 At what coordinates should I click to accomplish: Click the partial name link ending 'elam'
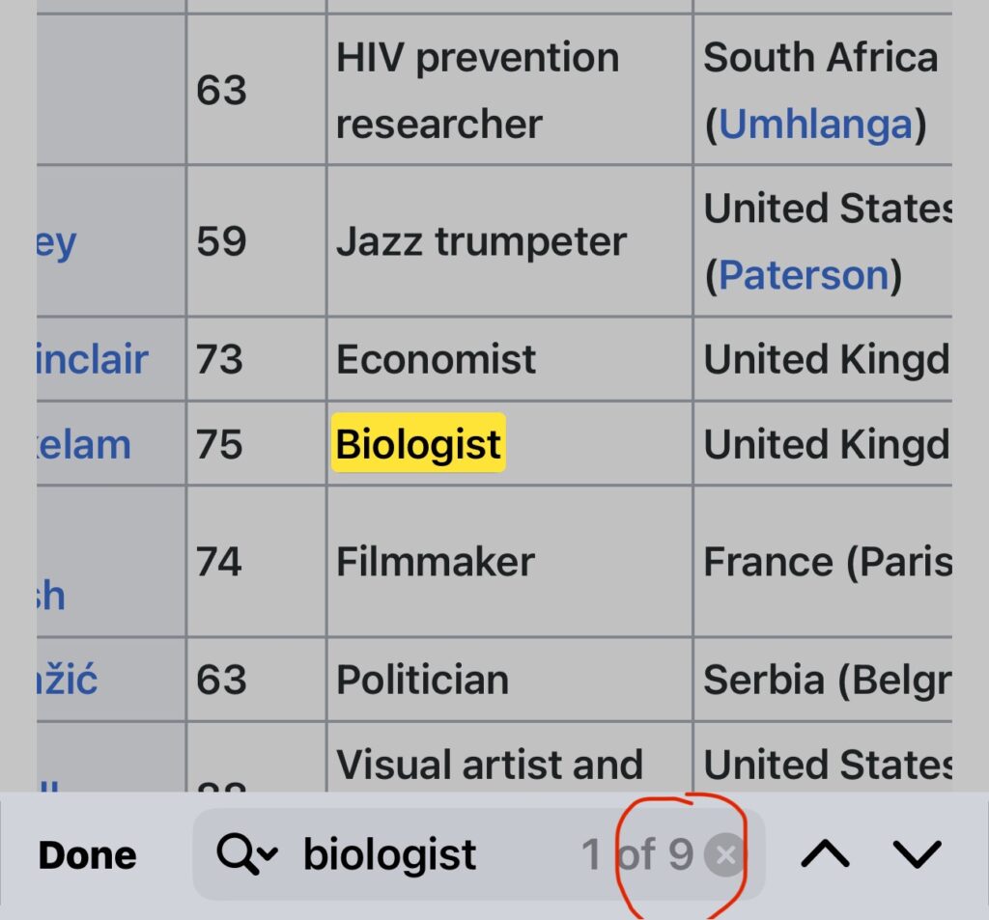85,445
